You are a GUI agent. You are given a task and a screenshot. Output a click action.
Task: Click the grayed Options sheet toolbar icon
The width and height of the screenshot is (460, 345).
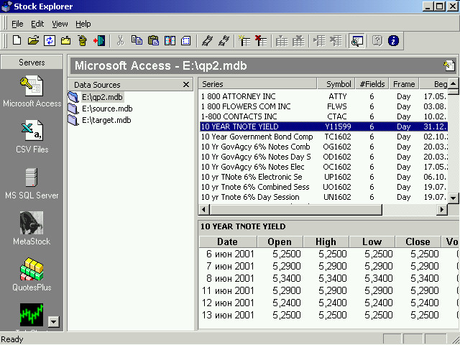377,40
